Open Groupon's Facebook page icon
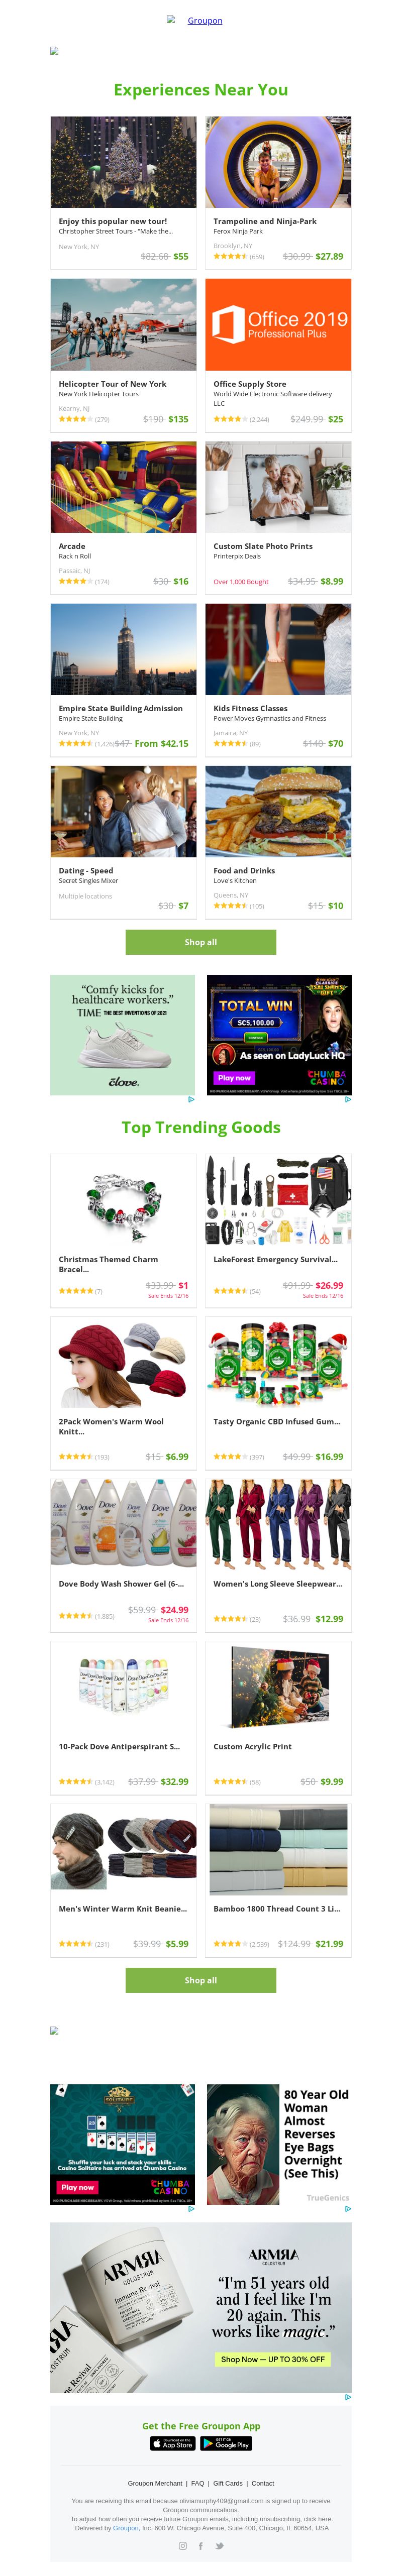Screen dimensions: 402x2576 pyautogui.click(x=201, y=2546)
